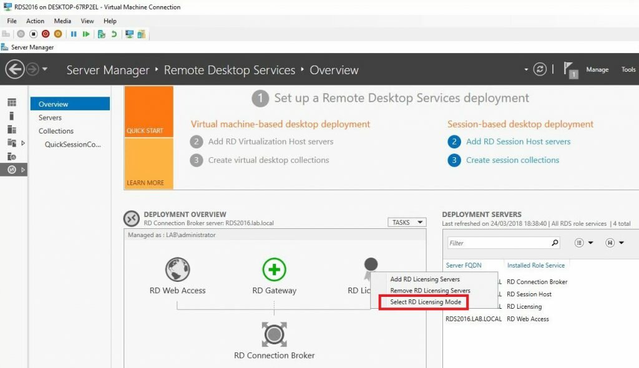Revert the VM with the green arrow icon
The width and height of the screenshot is (639, 368).
pyautogui.click(x=114, y=34)
